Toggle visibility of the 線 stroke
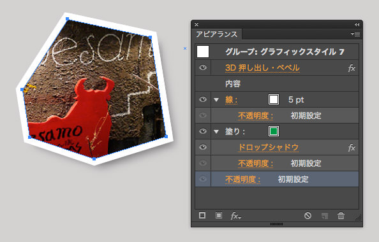The image size is (379, 242). tap(203, 99)
